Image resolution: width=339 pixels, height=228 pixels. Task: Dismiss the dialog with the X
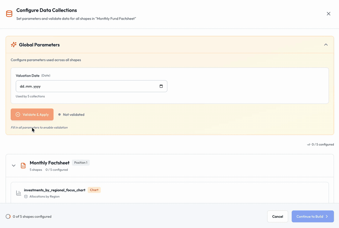tap(328, 13)
